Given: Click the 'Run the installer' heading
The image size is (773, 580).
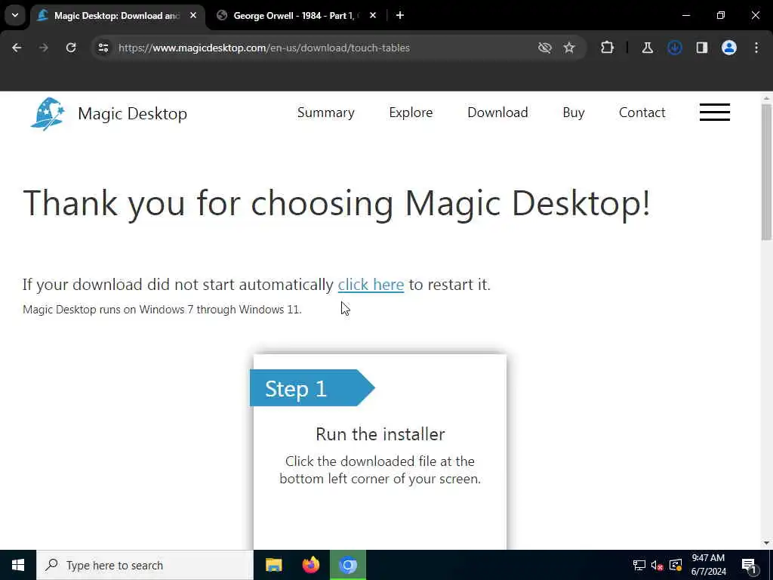Looking at the screenshot, I should pyautogui.click(x=380, y=434).
